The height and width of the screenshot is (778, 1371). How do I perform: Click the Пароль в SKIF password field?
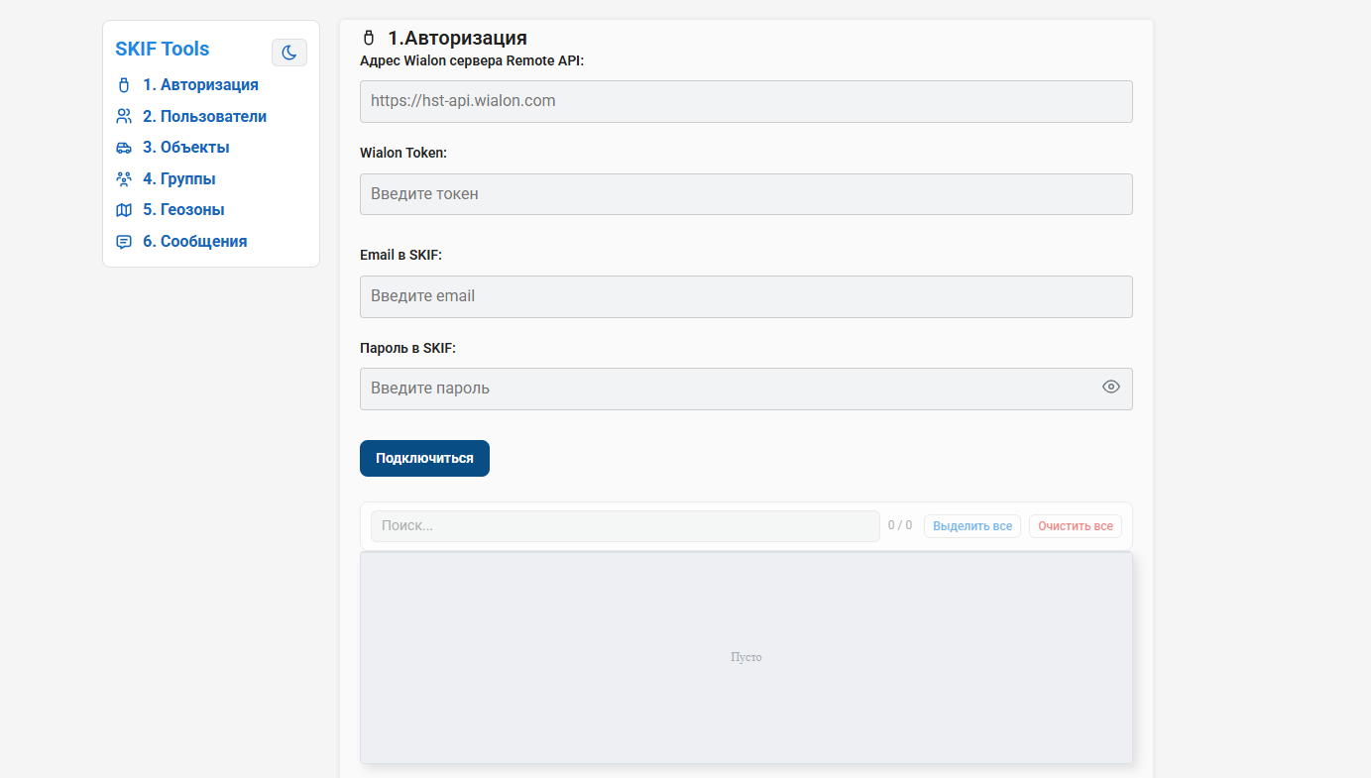coord(746,389)
